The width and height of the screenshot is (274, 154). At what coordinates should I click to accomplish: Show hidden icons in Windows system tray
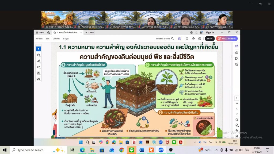coord(216,150)
